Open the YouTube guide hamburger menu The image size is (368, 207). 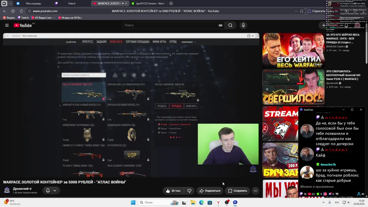tap(7, 25)
